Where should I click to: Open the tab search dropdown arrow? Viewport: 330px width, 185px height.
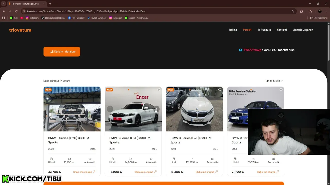pyautogui.click(x=3, y=4)
